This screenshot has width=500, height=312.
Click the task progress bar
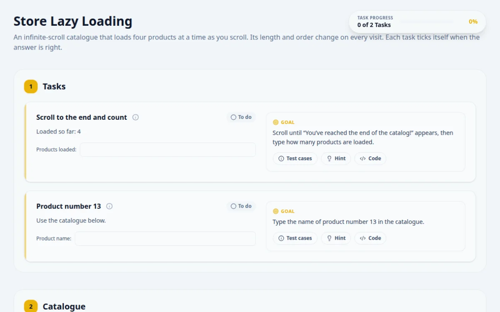(x=426, y=22)
